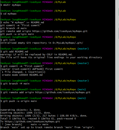Click '$ git branch -M main' with dollar prompt
119x130 pixels.
point(15,84)
